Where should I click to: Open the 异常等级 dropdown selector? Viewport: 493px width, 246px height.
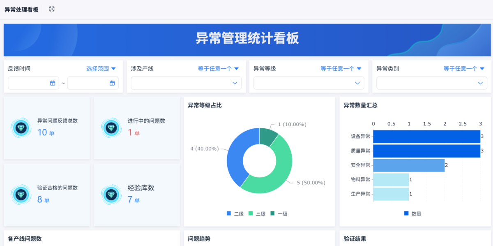pos(308,83)
